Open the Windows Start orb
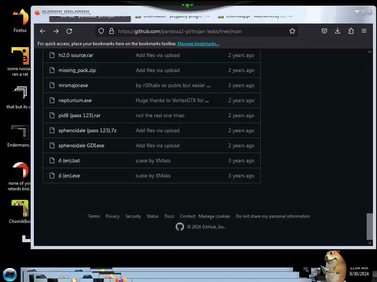The width and height of the screenshot is (377, 282). coord(10,275)
